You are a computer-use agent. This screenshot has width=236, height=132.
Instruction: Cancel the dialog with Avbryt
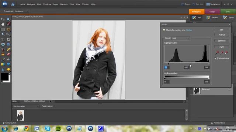(x=222, y=35)
